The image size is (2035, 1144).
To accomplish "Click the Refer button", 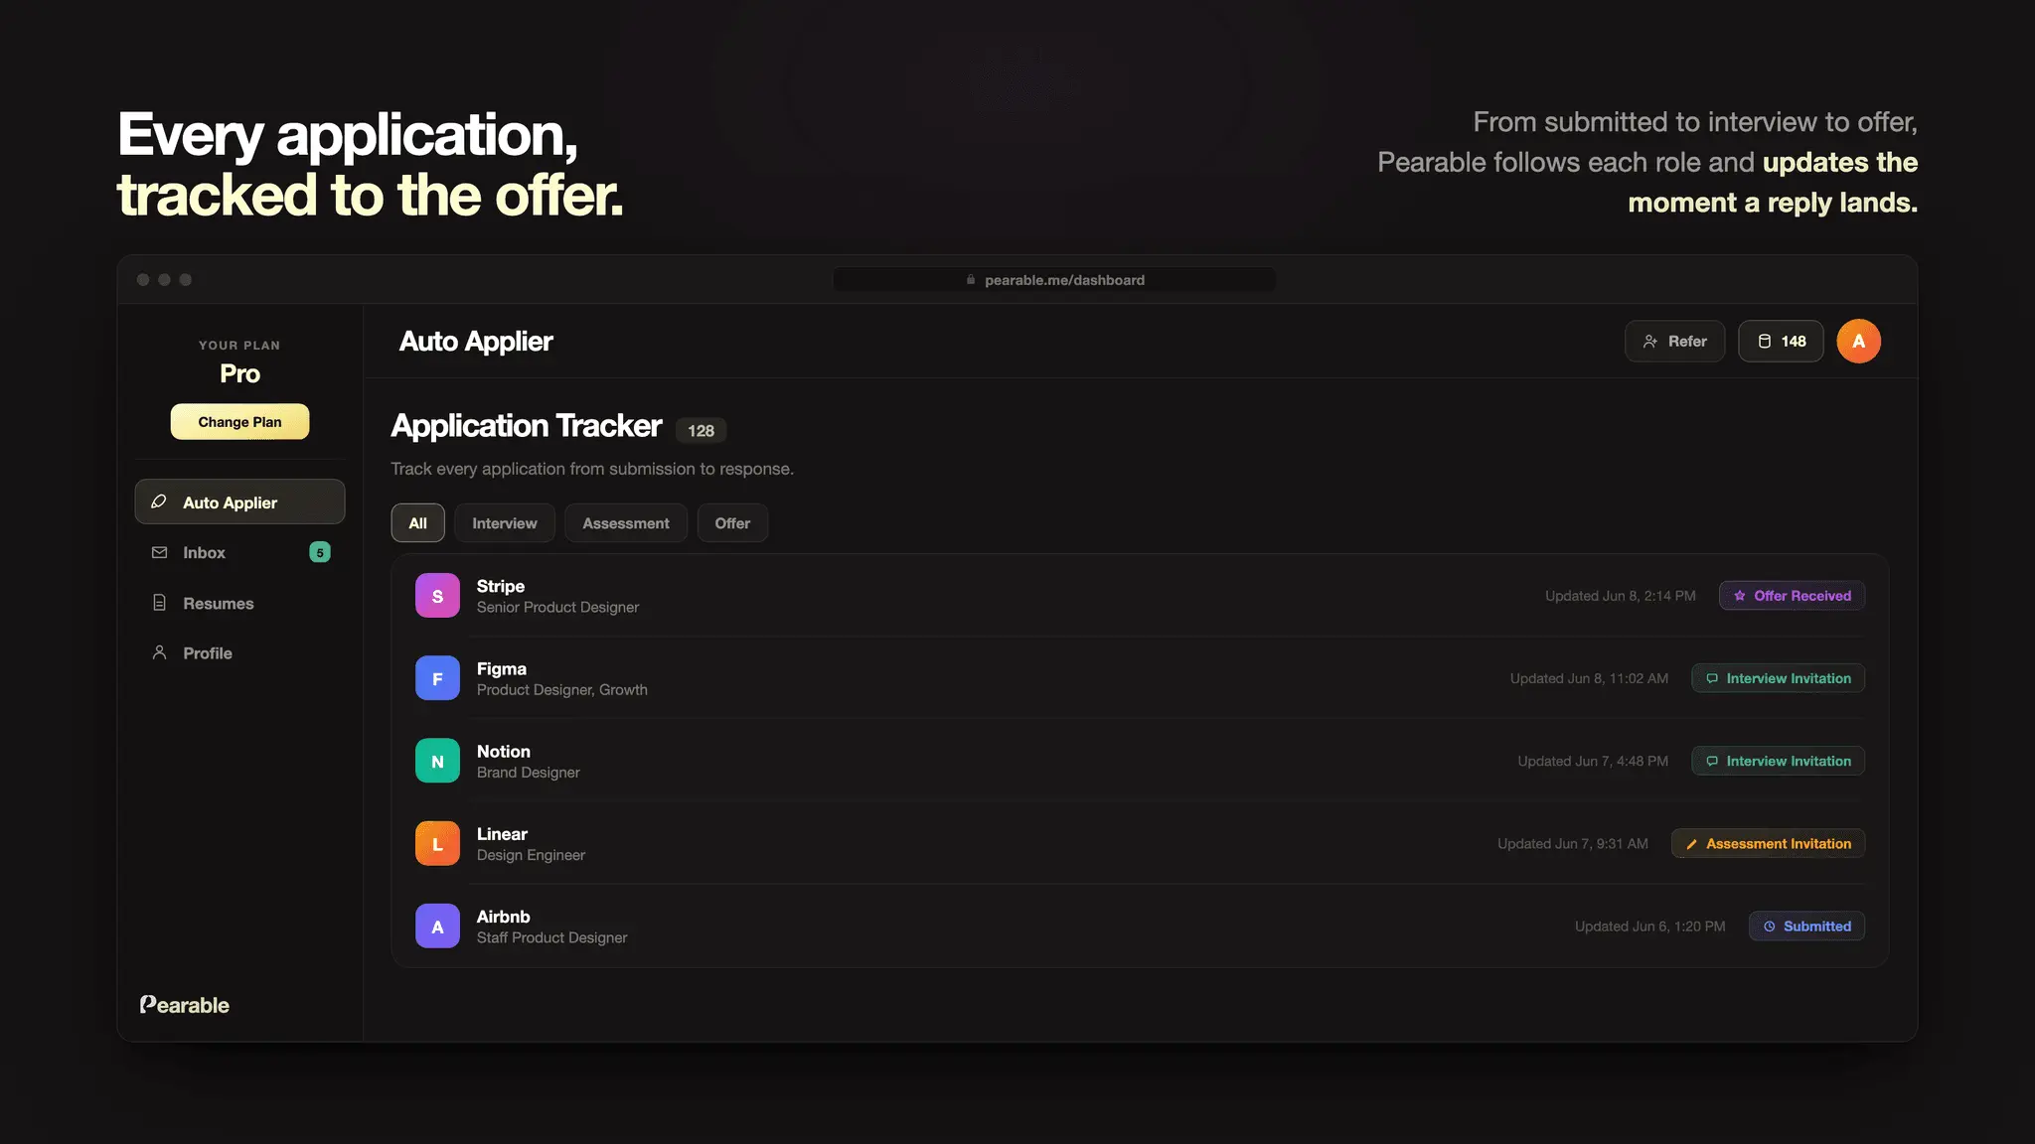I will (1674, 341).
